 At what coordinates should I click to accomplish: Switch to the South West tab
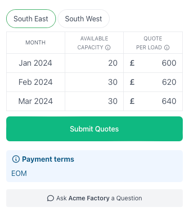[83, 19]
